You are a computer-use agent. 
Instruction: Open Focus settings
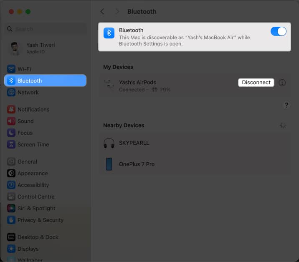46,133
